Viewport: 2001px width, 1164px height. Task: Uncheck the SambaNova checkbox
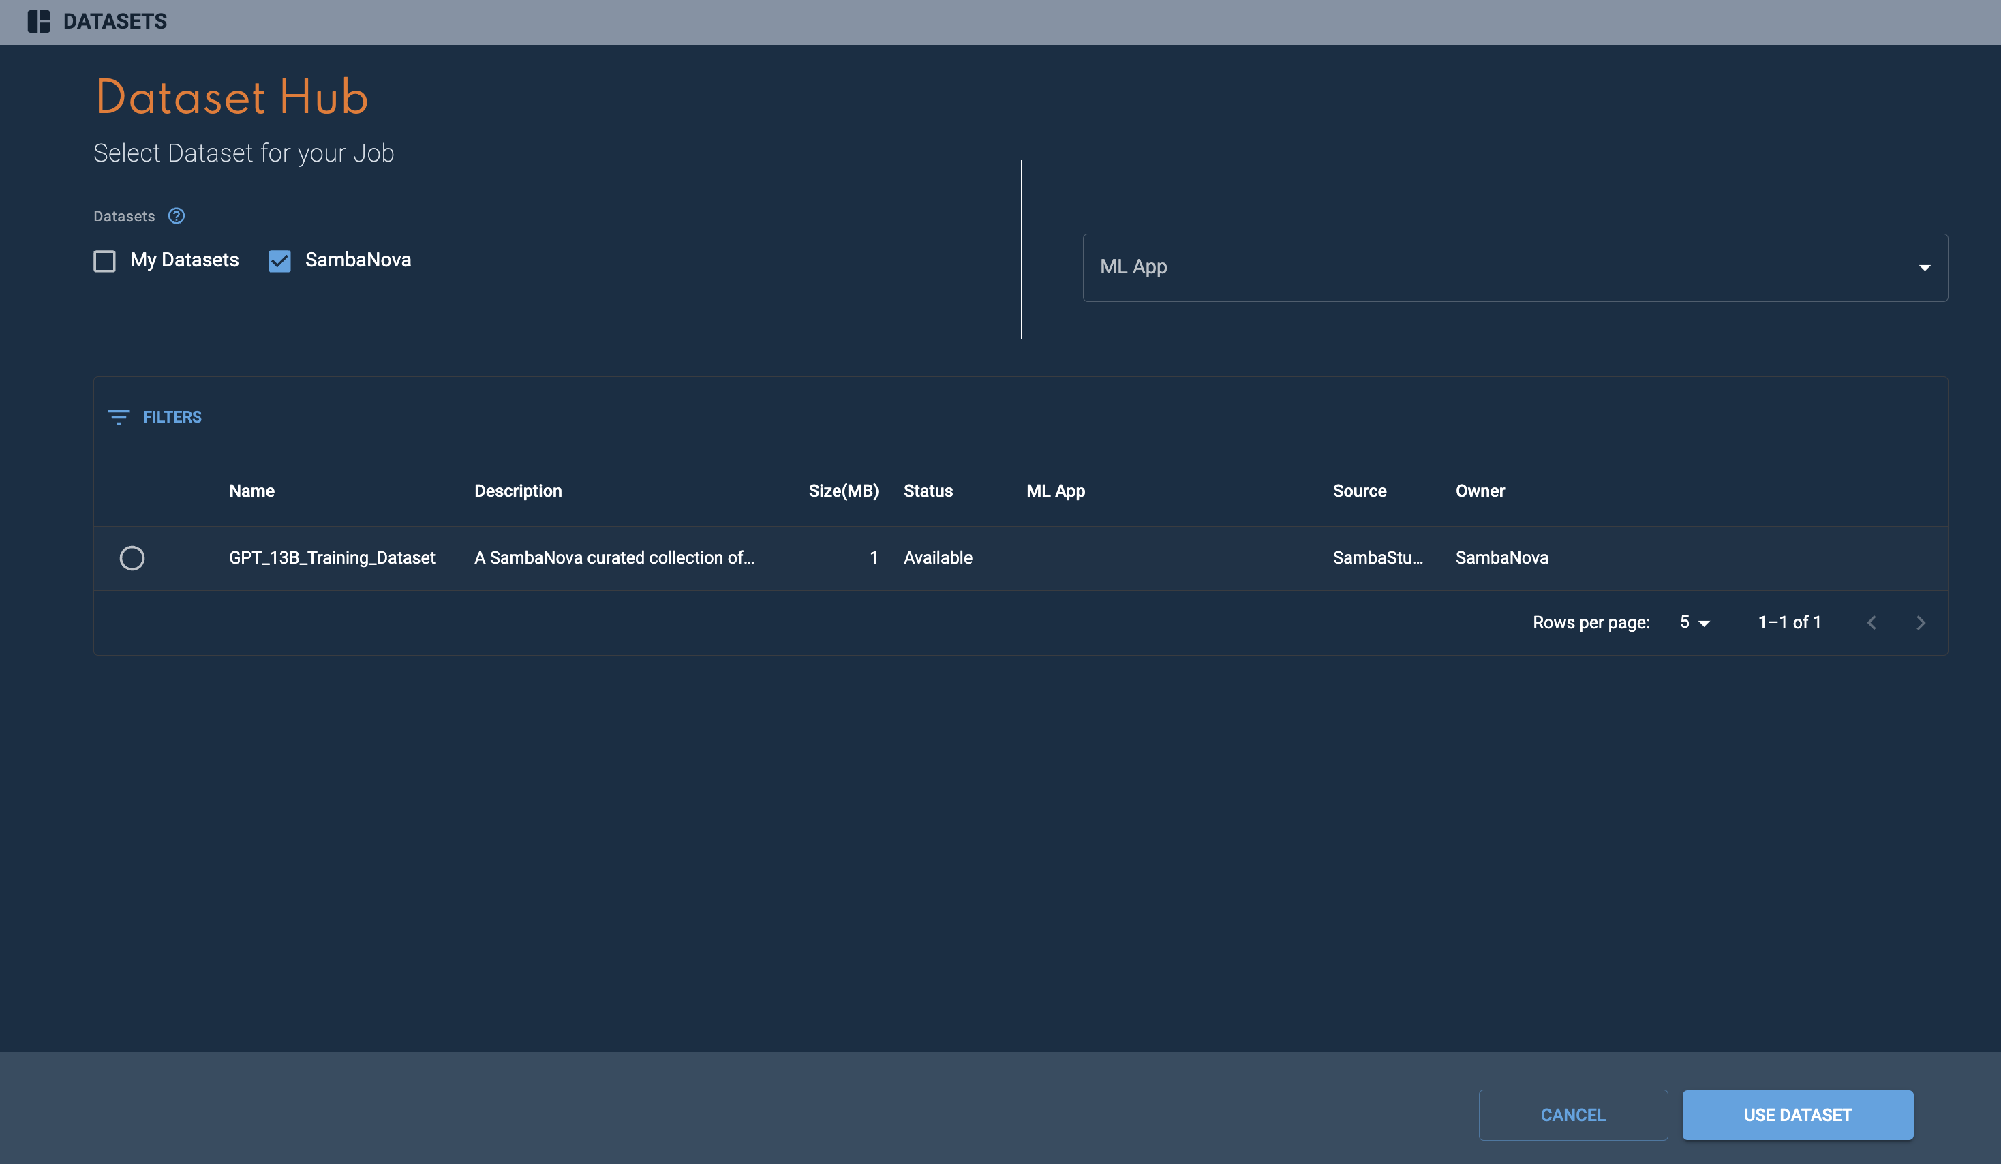pyautogui.click(x=279, y=260)
